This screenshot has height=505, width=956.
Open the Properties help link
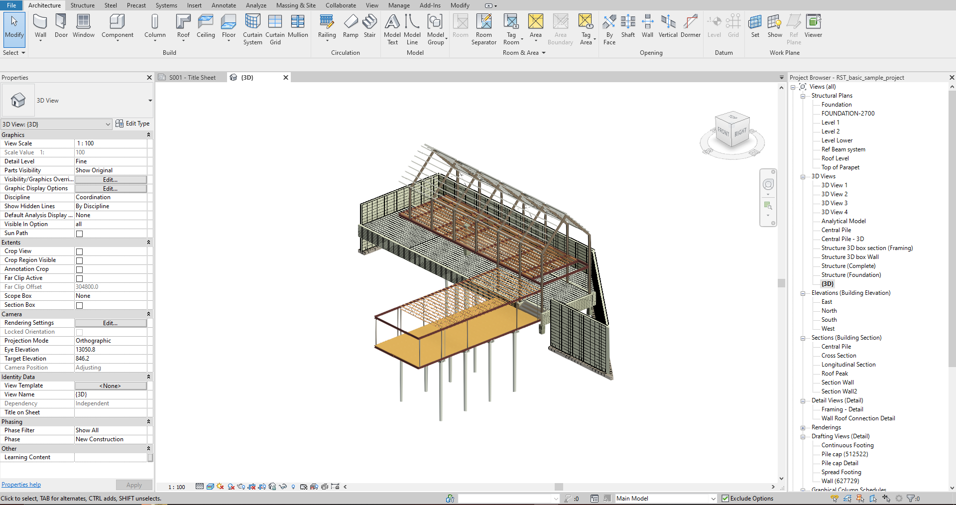tap(21, 485)
